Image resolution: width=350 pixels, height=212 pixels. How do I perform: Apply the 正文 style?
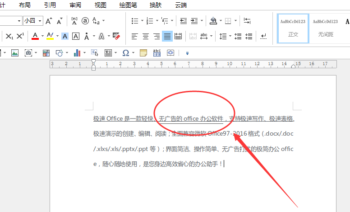(293, 28)
